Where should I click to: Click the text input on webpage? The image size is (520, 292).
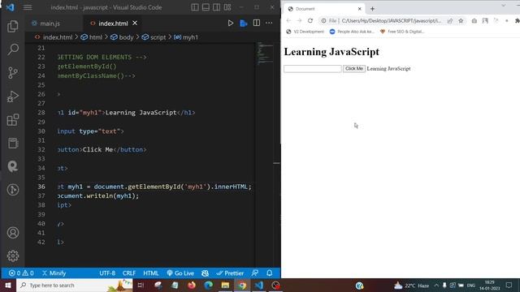point(312,68)
